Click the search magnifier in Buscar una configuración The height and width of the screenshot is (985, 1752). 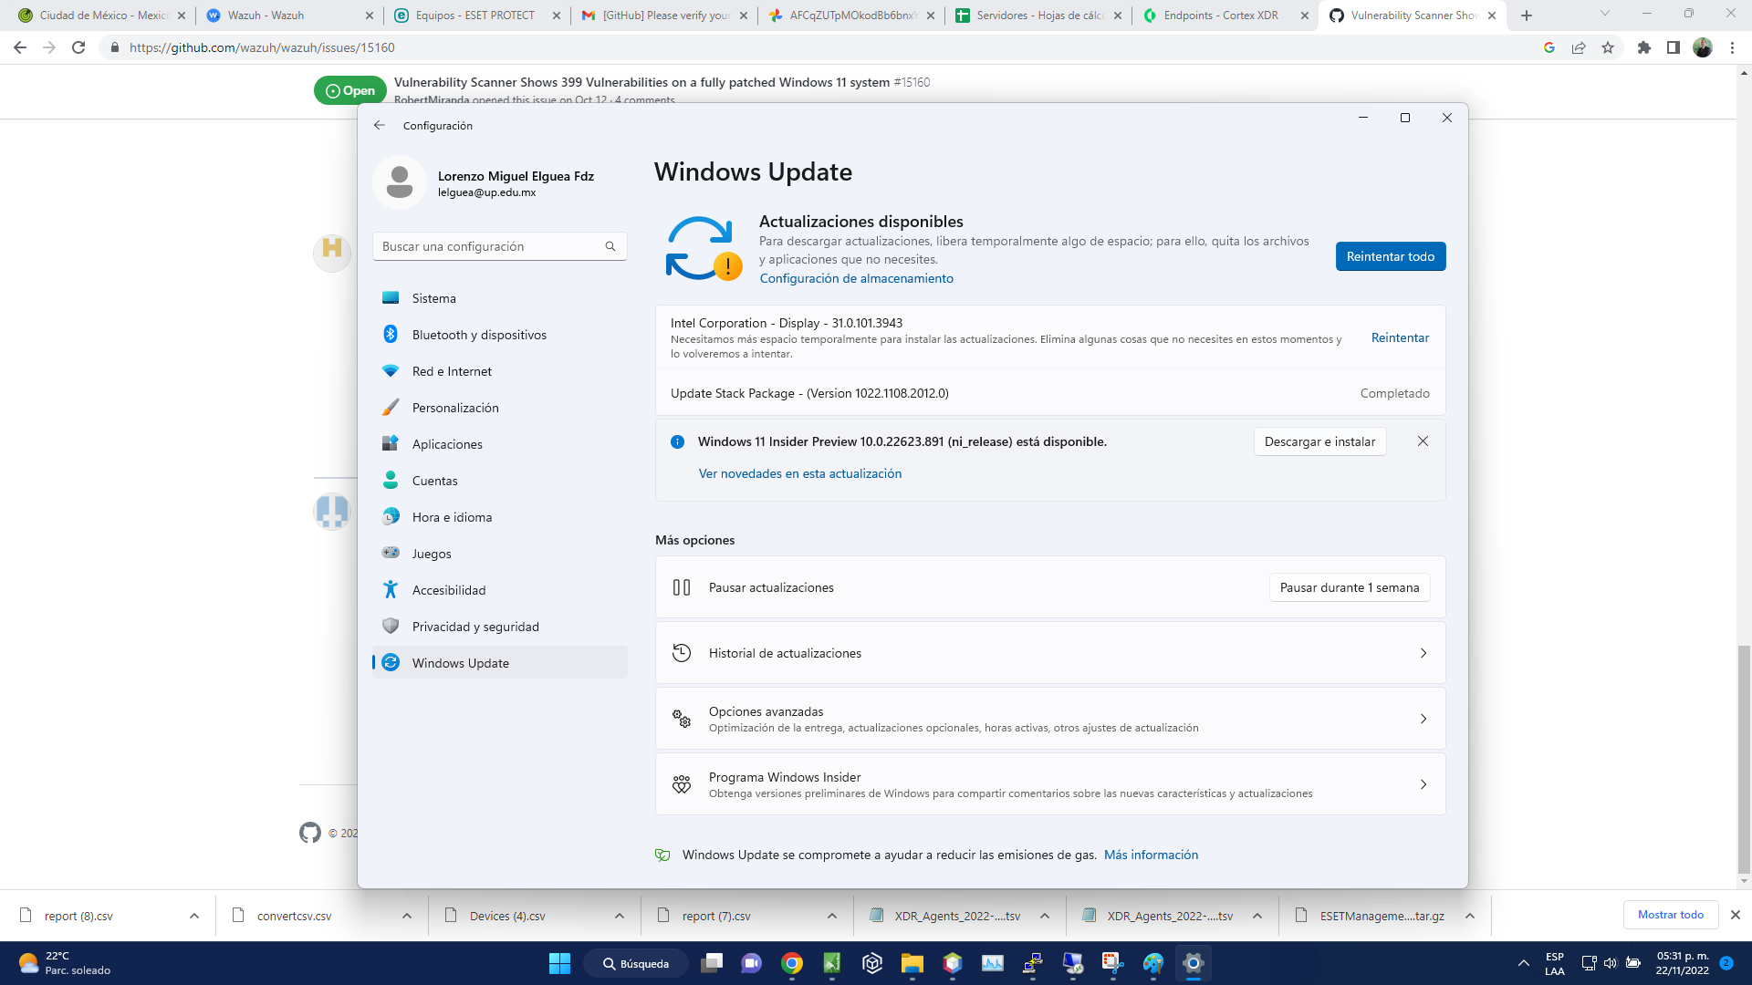tap(610, 246)
